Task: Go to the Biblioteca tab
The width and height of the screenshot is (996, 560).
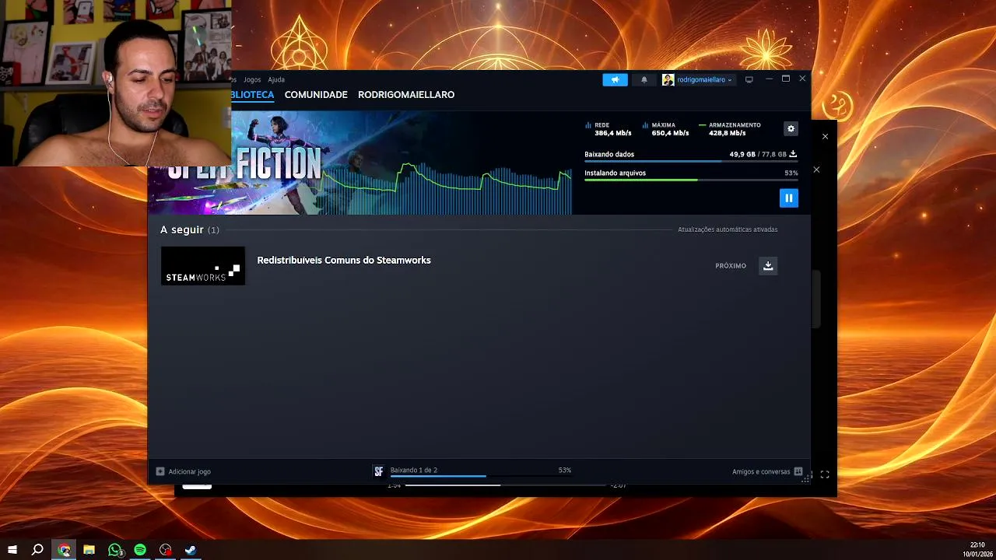Action: [253, 95]
